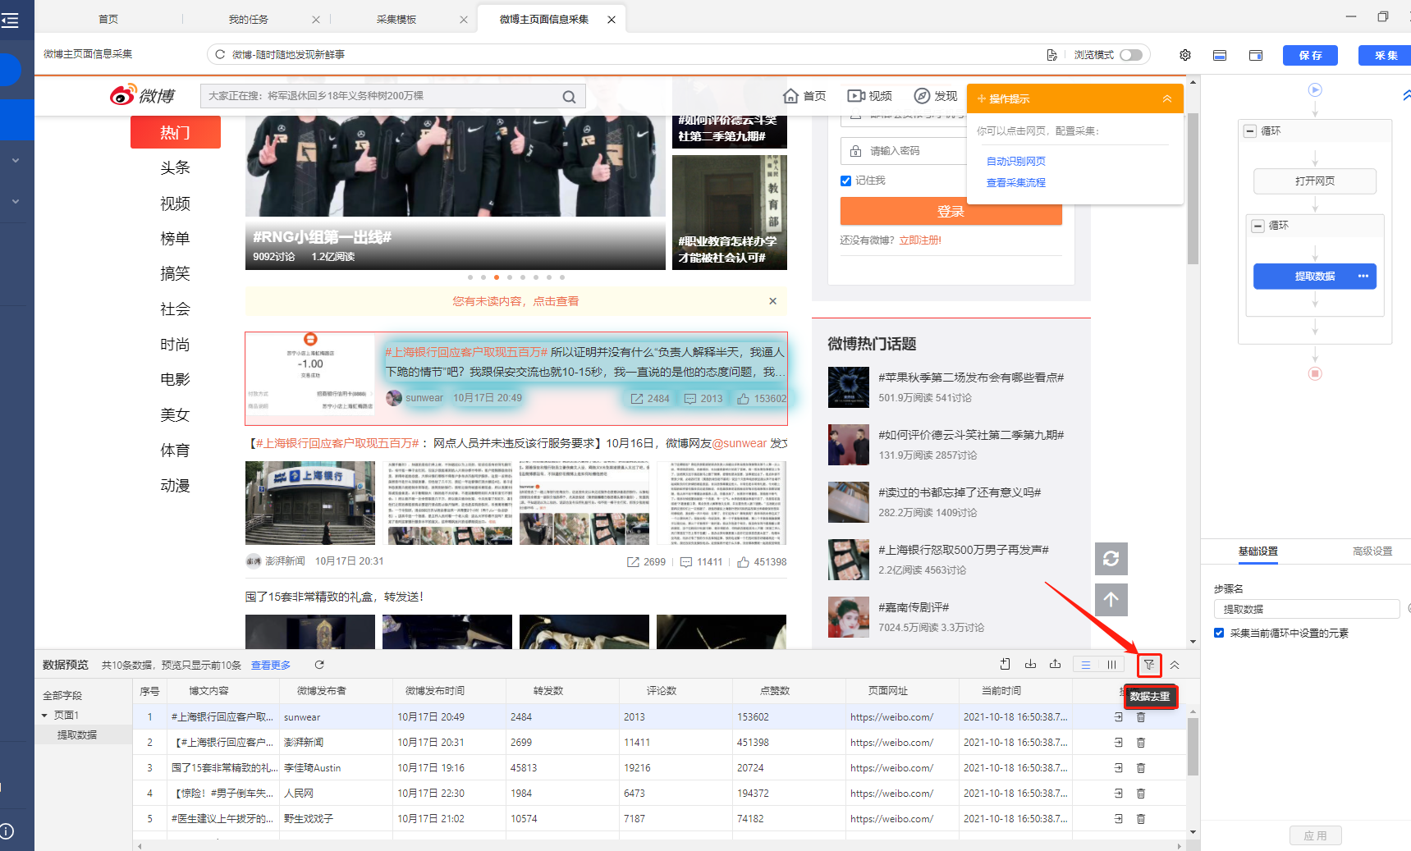
Task: Click the move icon for row 2
Action: tap(1118, 743)
